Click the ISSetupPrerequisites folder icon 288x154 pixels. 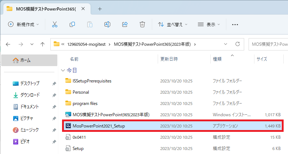(x=68, y=81)
